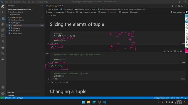The width and height of the screenshot is (188, 105).
Task: Open the Docker whale view
Action: (x=3, y=59)
